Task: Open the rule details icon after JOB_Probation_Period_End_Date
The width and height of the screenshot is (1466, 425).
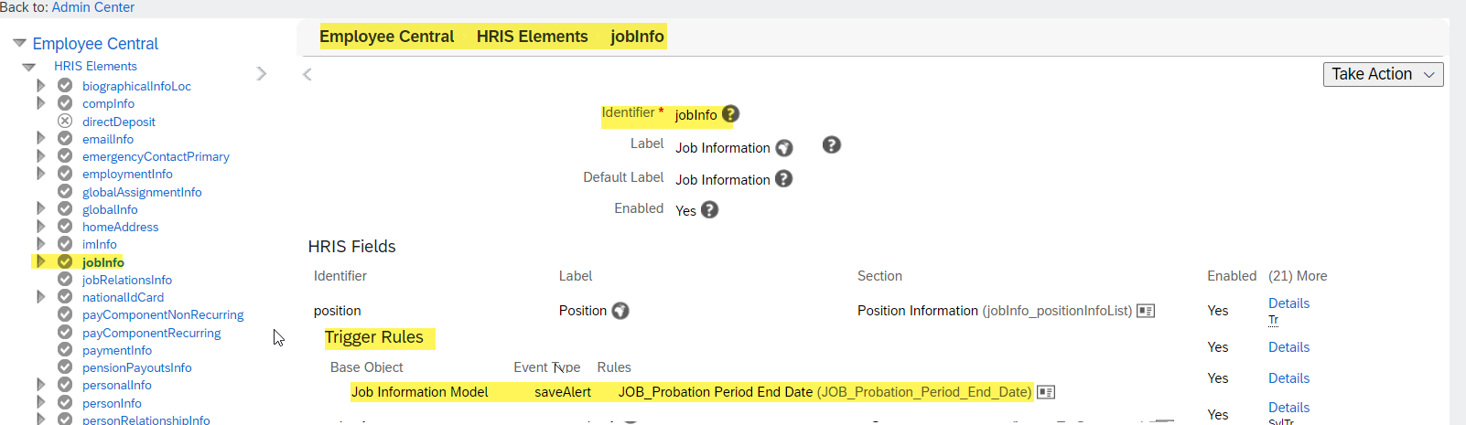Action: click(x=1046, y=392)
